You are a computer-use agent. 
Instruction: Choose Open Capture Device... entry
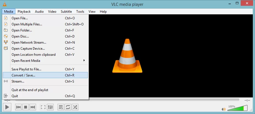tap(45, 48)
